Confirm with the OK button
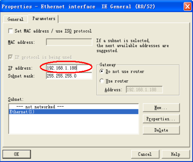193x162 pixels. tap(17, 154)
